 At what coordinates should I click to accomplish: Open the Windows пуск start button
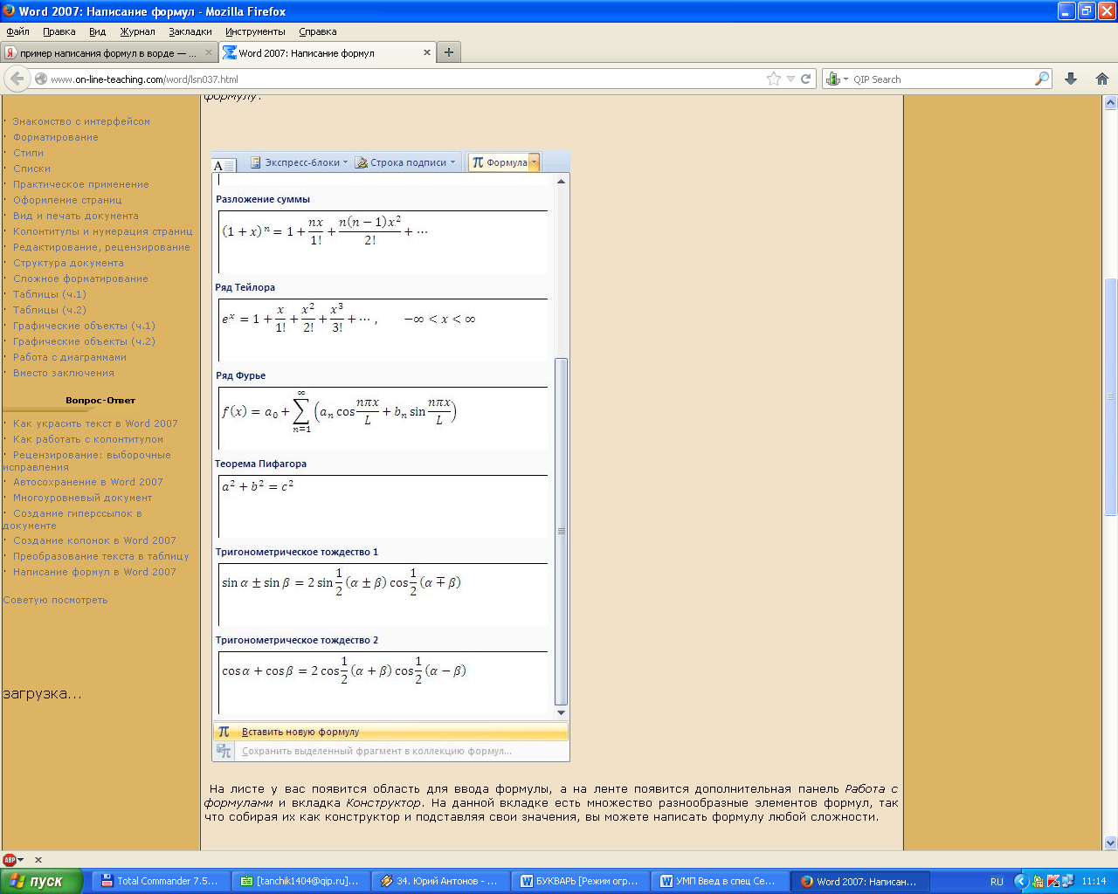coord(40,881)
